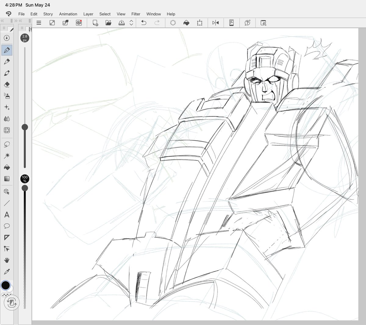Image resolution: width=366 pixels, height=325 pixels.
Task: Click the 100% opacity indicator
Action: tap(25, 179)
